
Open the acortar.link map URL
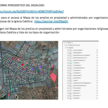[x=51, y=21]
